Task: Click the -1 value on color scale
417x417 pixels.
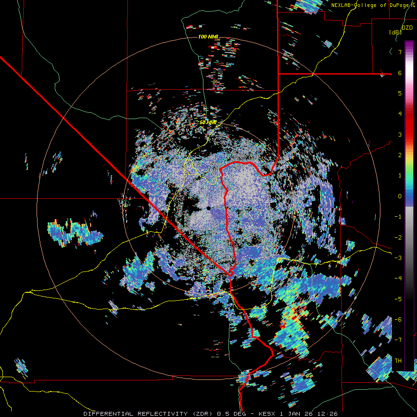Action: point(398,217)
